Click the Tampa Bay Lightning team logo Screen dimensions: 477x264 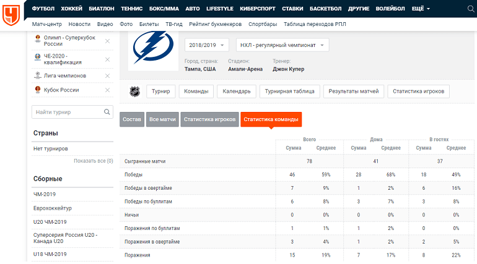[x=153, y=48]
